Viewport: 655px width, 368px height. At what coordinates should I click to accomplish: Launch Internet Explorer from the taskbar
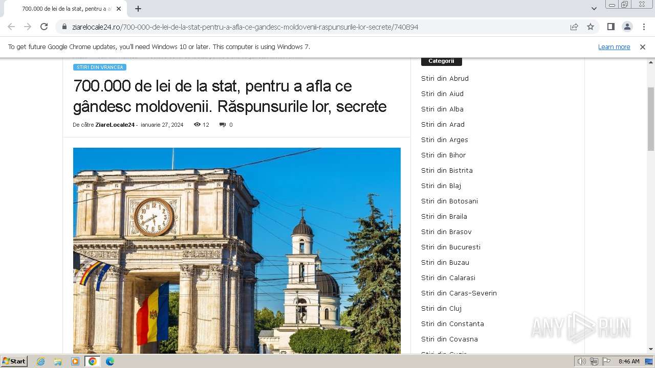pyautogui.click(x=41, y=361)
